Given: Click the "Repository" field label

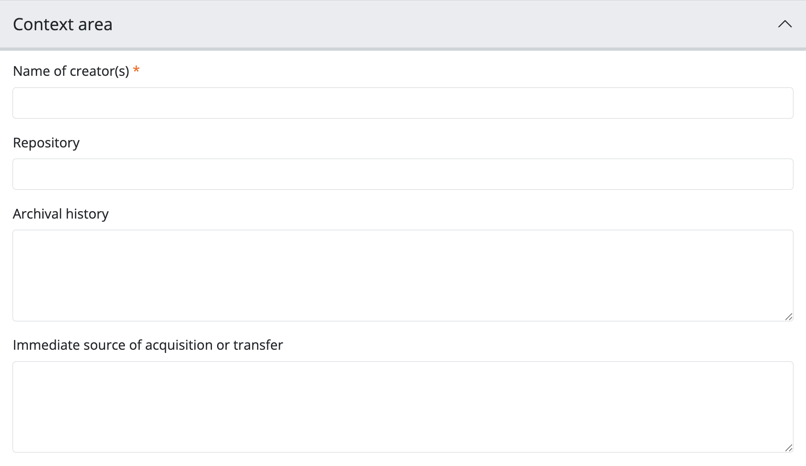Looking at the screenshot, I should click(46, 143).
